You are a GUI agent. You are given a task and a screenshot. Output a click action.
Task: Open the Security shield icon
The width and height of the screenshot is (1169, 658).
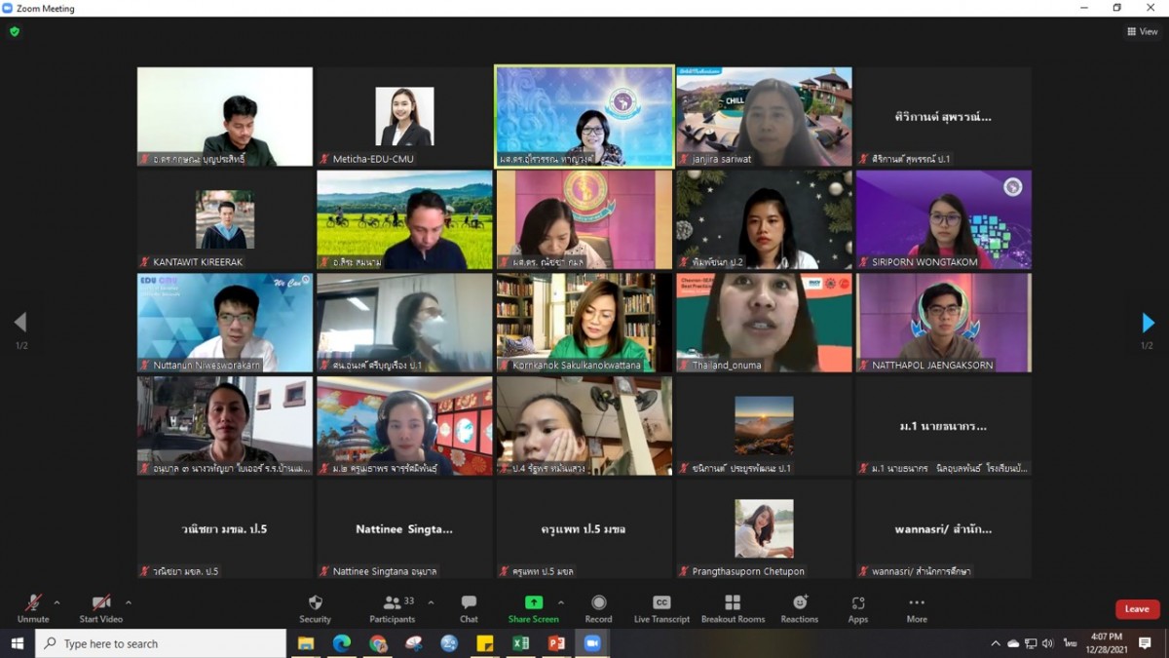click(315, 603)
